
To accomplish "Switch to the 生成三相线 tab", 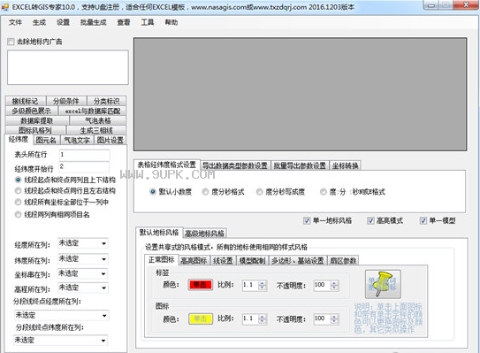I will 95,130.
